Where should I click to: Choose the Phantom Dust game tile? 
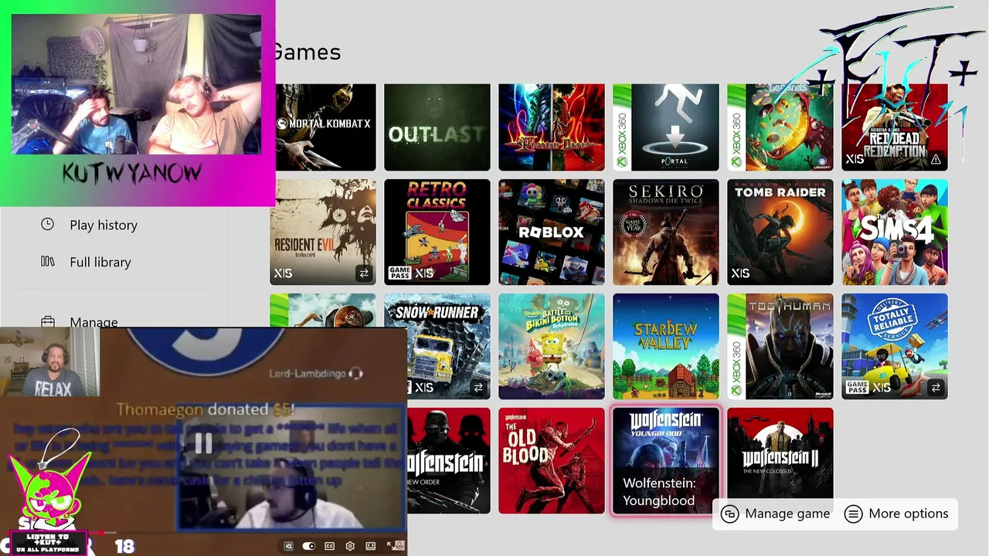pos(552,127)
